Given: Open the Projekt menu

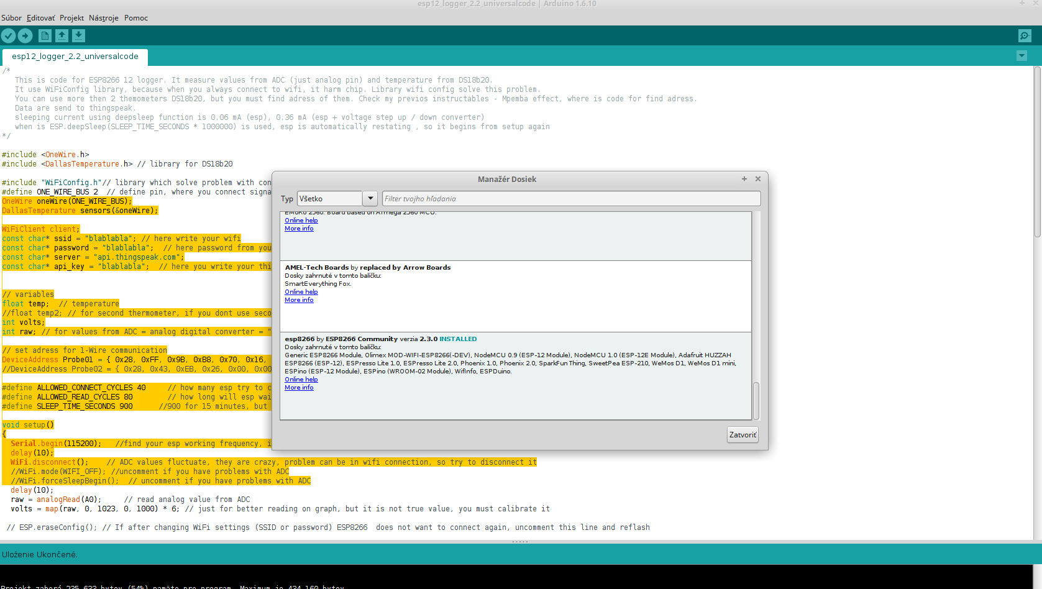Looking at the screenshot, I should (x=71, y=18).
